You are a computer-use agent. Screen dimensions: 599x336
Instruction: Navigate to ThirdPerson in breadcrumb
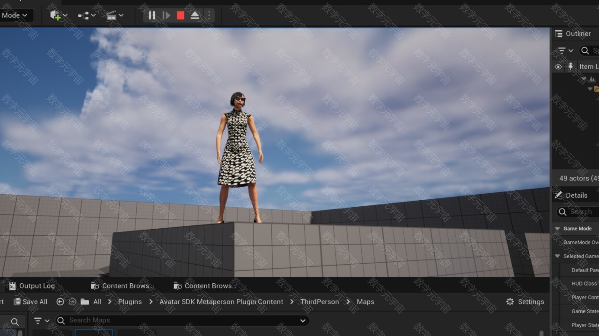click(320, 302)
